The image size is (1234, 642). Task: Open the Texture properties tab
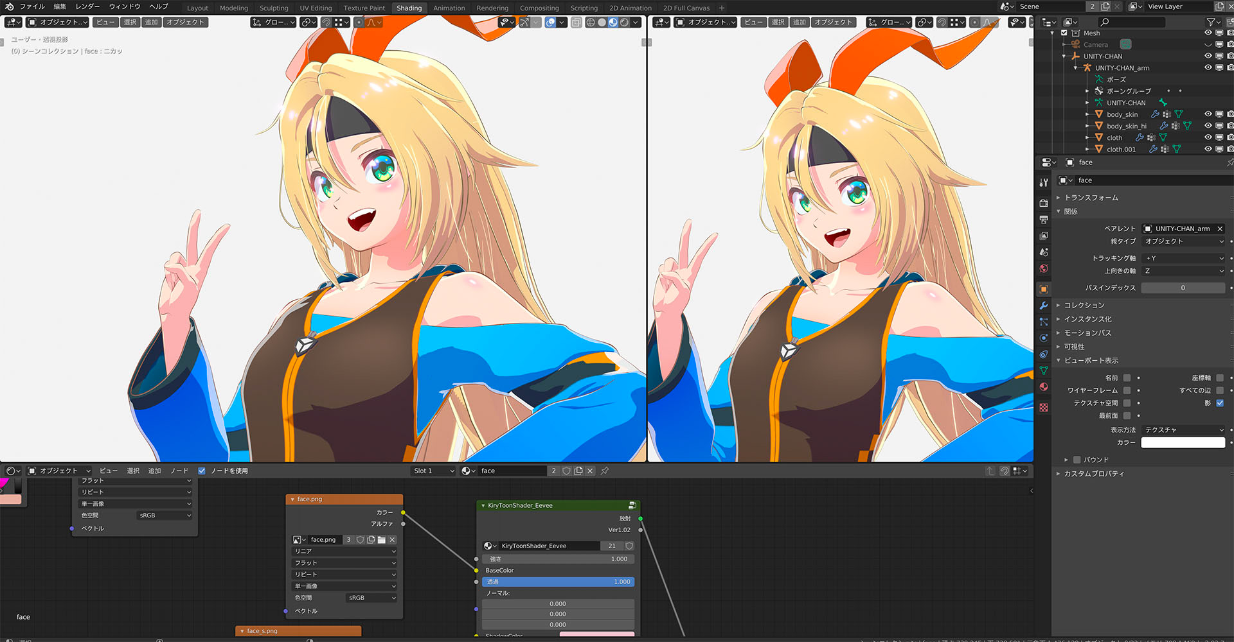(x=1044, y=408)
